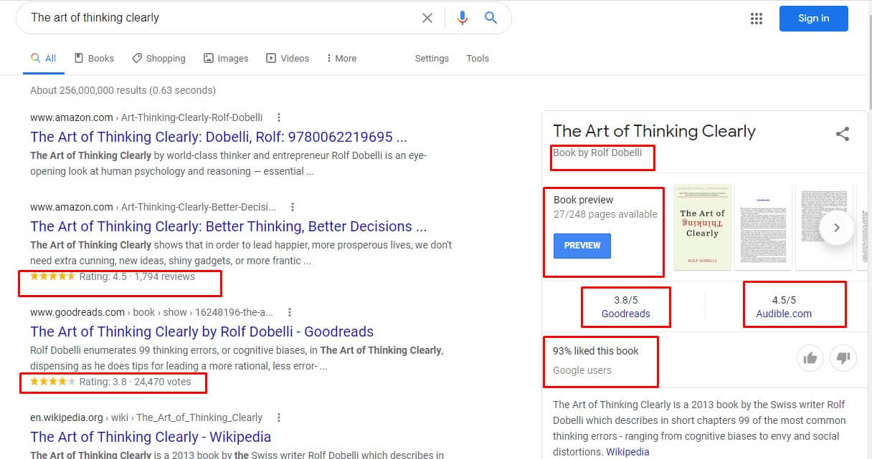872x459 pixels.
Task: Sign in to Google account
Action: (813, 19)
